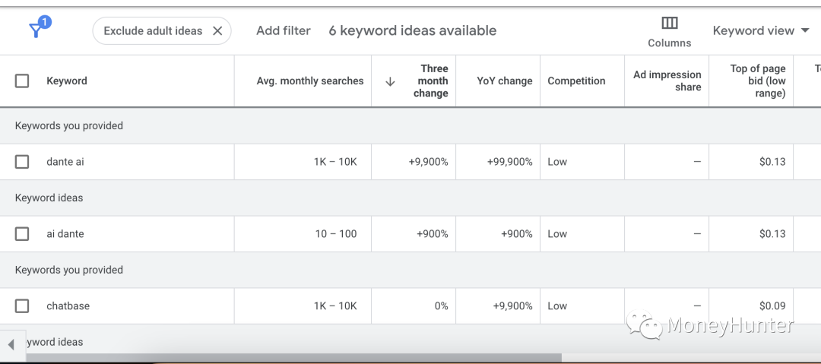The image size is (821, 364).
Task: Click the dante ai keyword
Action: [65, 162]
